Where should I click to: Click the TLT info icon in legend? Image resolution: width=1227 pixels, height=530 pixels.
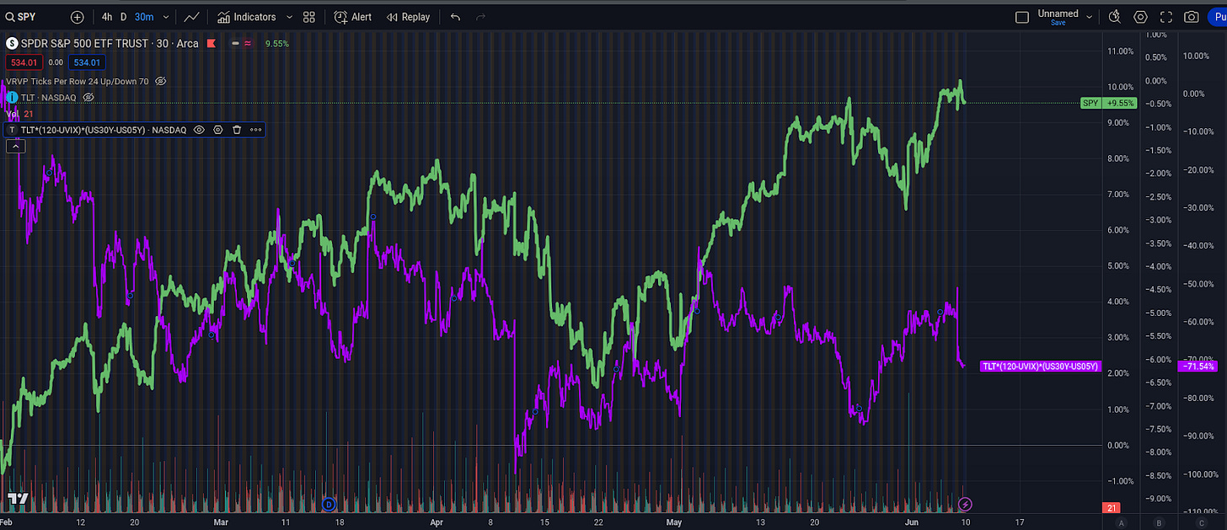[12, 98]
